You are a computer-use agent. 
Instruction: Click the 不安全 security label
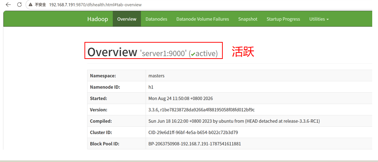point(40,5)
